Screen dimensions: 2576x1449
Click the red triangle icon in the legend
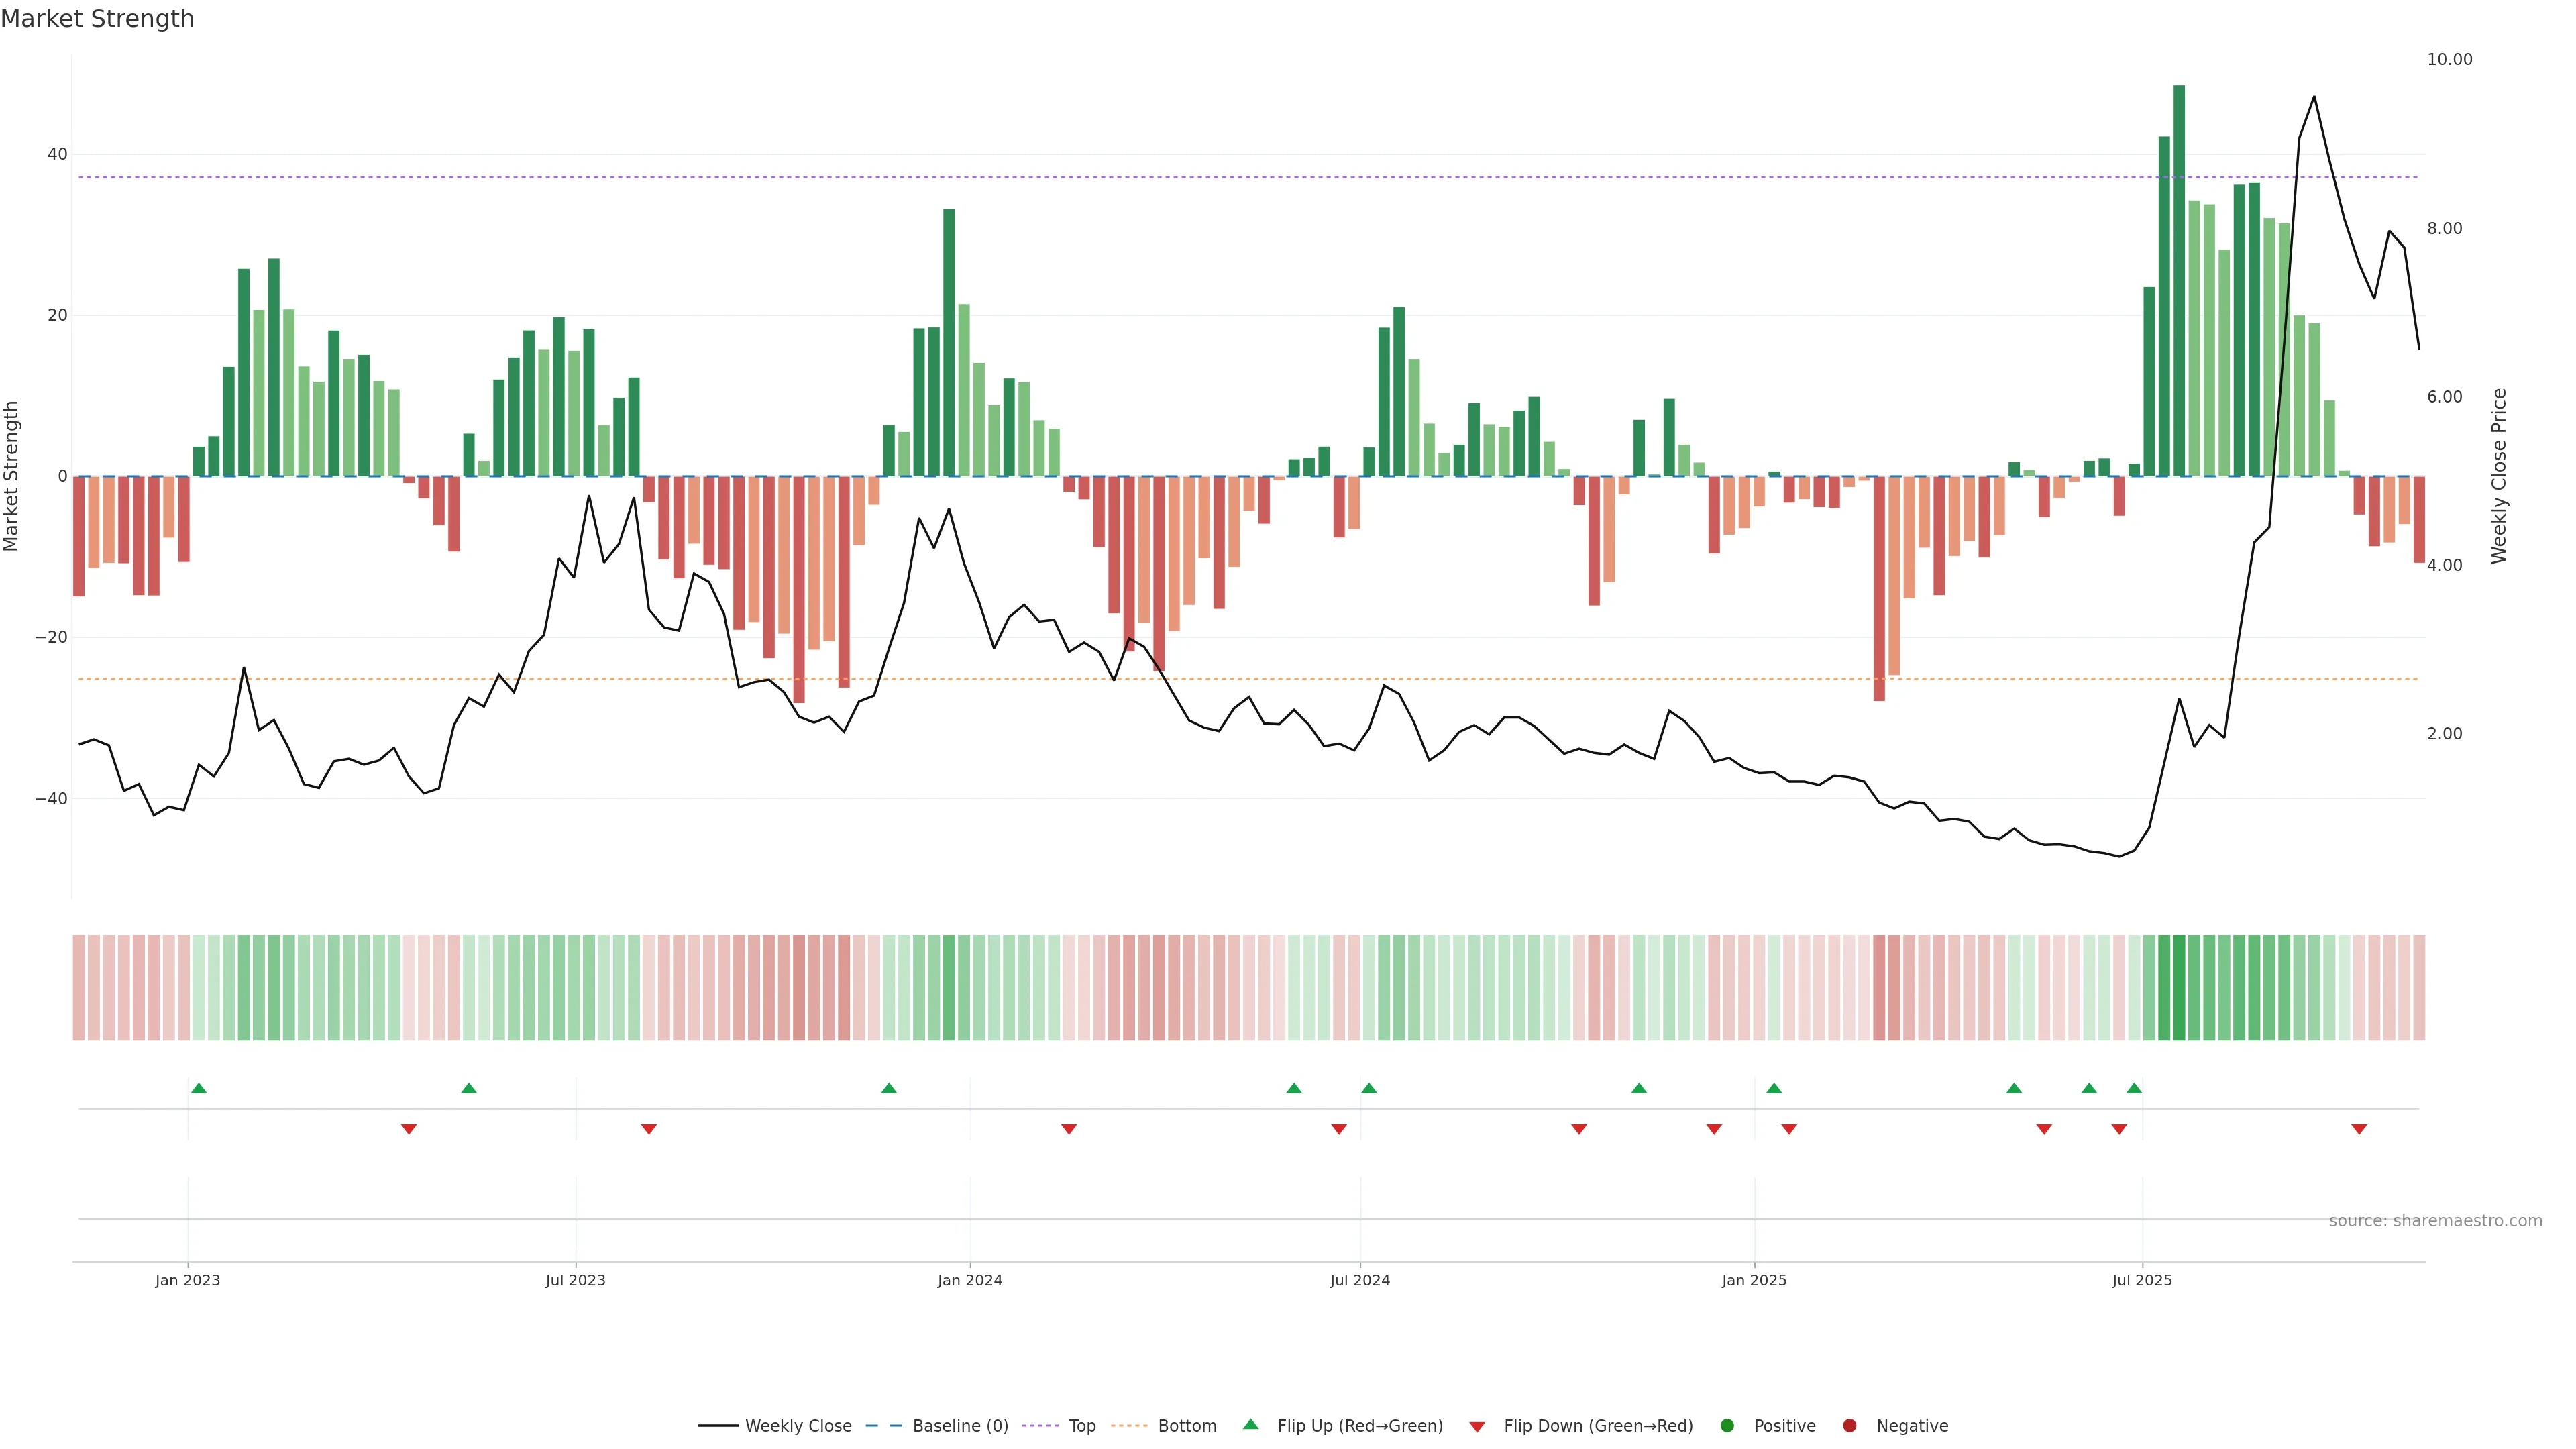1477,1427
